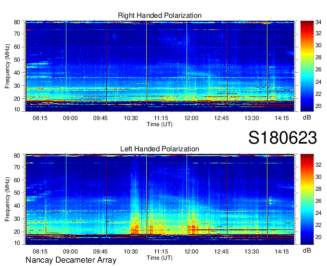Select 50 MHz tick on left-handed plot
This screenshot has width=327, height=266.
[x=17, y=193]
